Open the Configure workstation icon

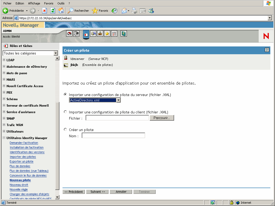[x=100, y=33]
